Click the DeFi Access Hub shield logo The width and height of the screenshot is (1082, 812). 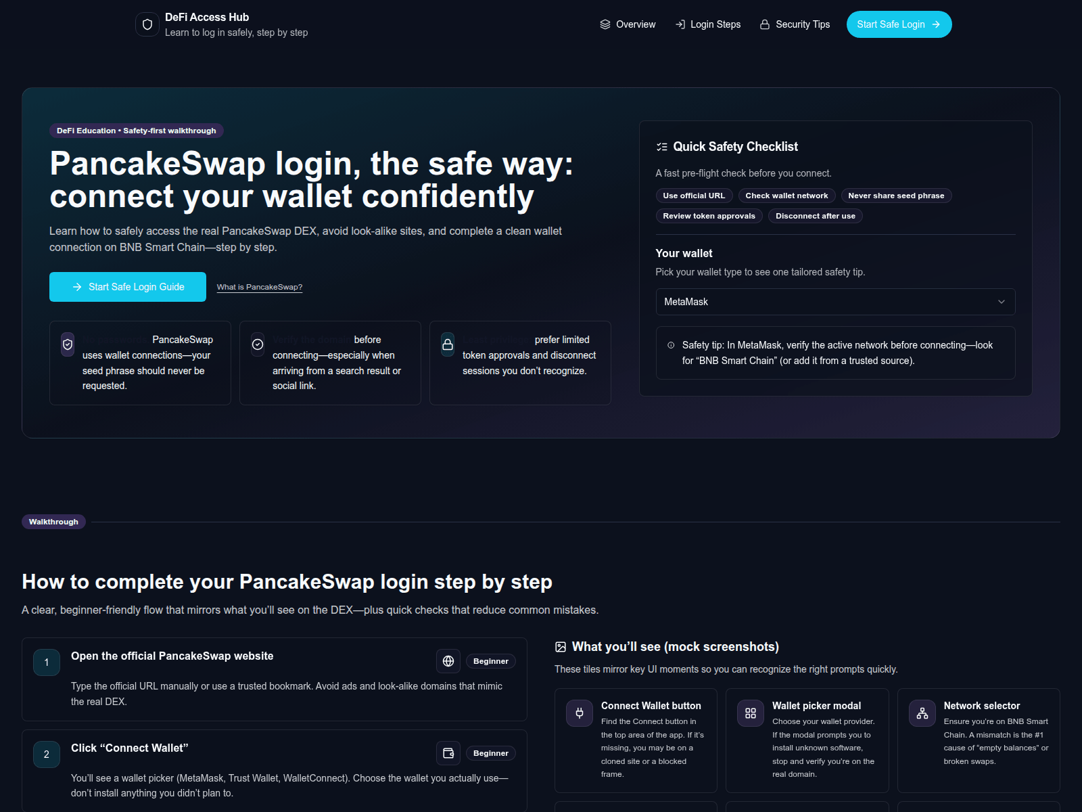tap(147, 24)
